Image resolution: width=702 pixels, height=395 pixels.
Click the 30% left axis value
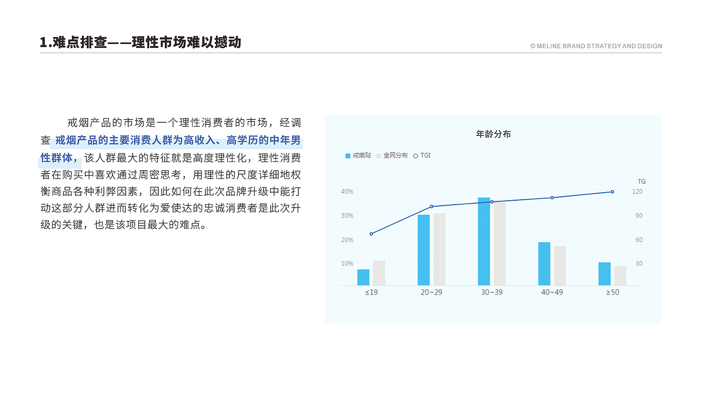coord(347,216)
